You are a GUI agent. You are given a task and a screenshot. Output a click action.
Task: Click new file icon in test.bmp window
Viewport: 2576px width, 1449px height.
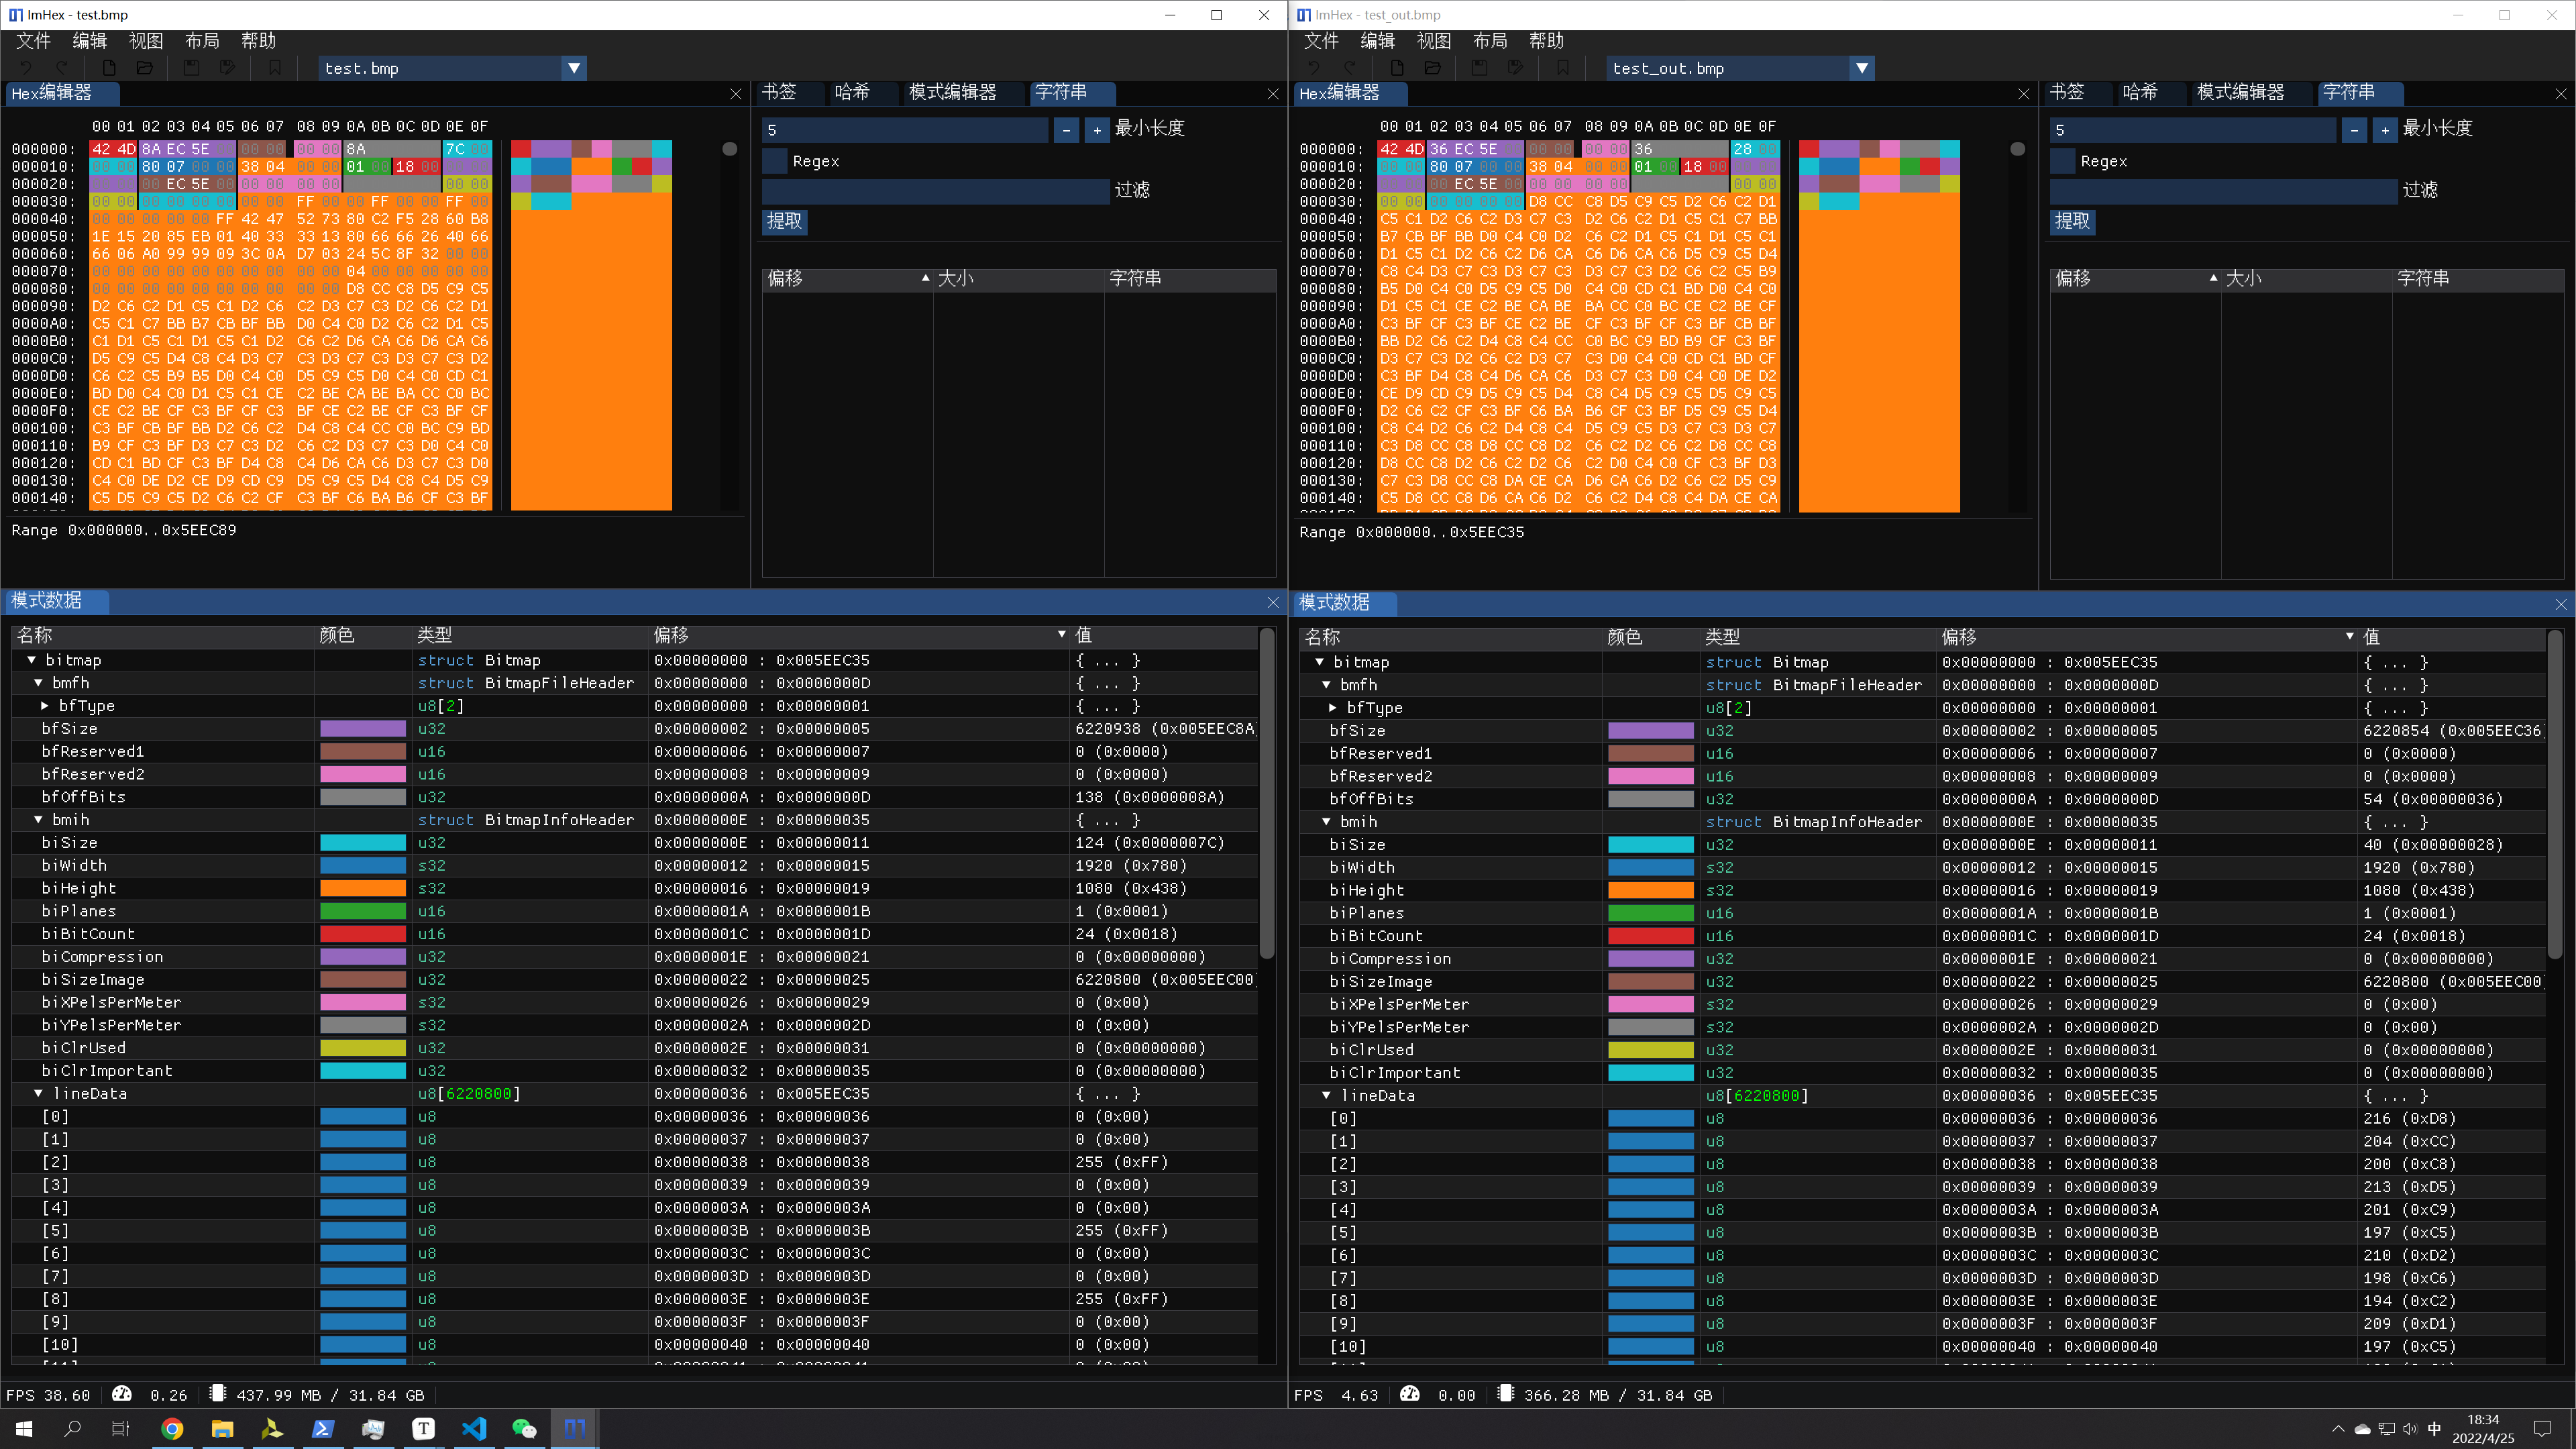tap(109, 68)
